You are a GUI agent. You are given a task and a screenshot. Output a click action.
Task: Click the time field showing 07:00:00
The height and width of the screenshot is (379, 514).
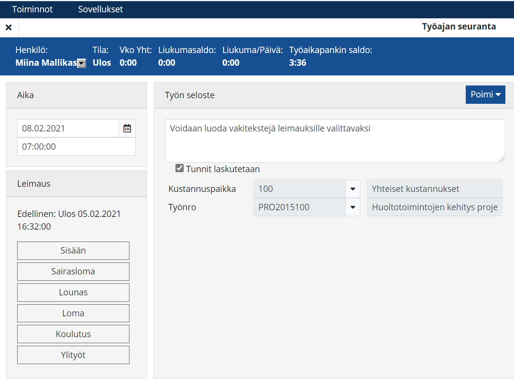76,147
